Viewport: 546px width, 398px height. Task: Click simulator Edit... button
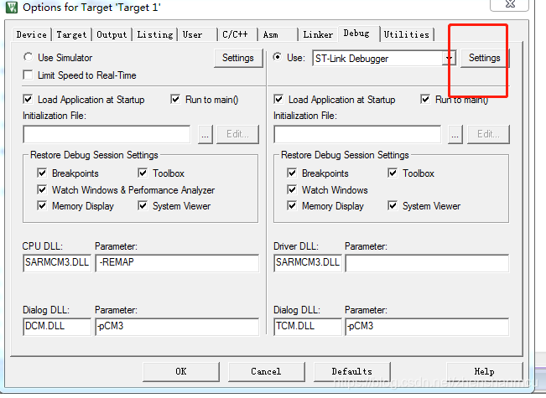(237, 134)
